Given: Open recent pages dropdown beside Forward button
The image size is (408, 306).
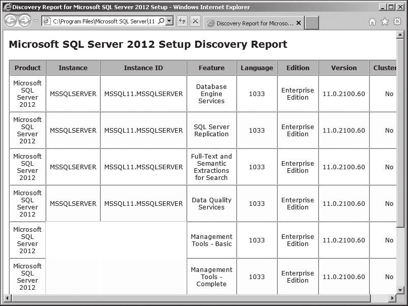Looking at the screenshot, I should [36, 21].
